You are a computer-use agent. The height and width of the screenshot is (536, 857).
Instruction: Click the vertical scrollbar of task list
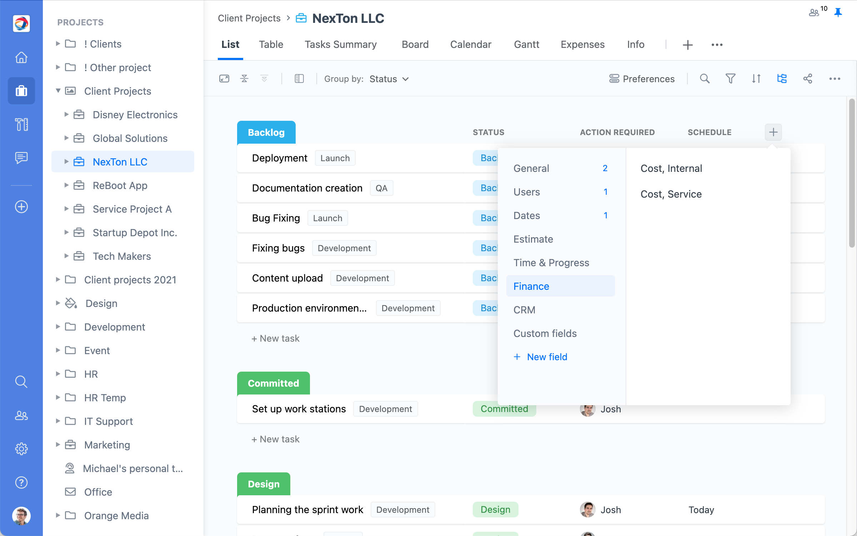click(x=852, y=173)
